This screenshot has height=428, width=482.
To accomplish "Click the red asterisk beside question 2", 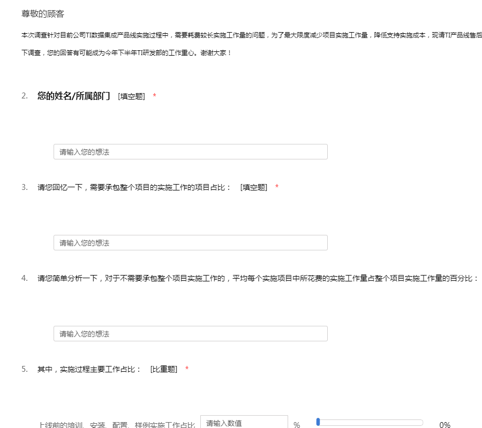I will (x=154, y=96).
